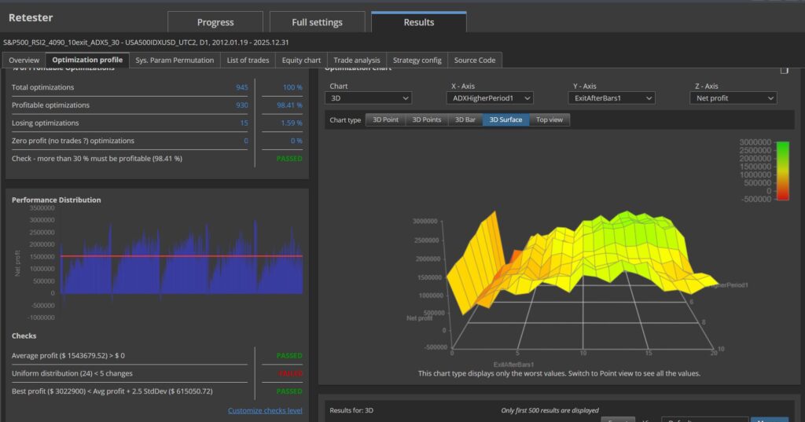Maximize the optimization chart panel icon
805x422 pixels.
(784, 70)
